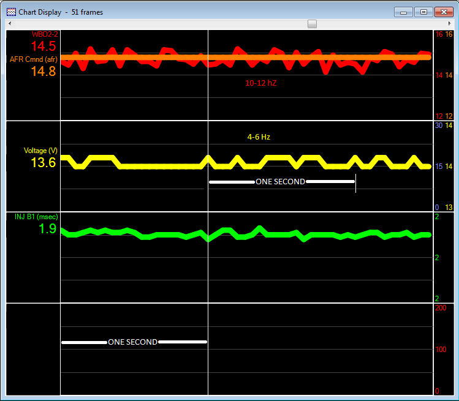Screen dimensions: 459x401
Task: Click the blue 30 voltage axis label
Action: [438, 126]
